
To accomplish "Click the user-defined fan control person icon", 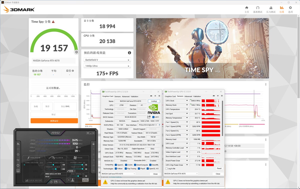I will click(x=73, y=180).
